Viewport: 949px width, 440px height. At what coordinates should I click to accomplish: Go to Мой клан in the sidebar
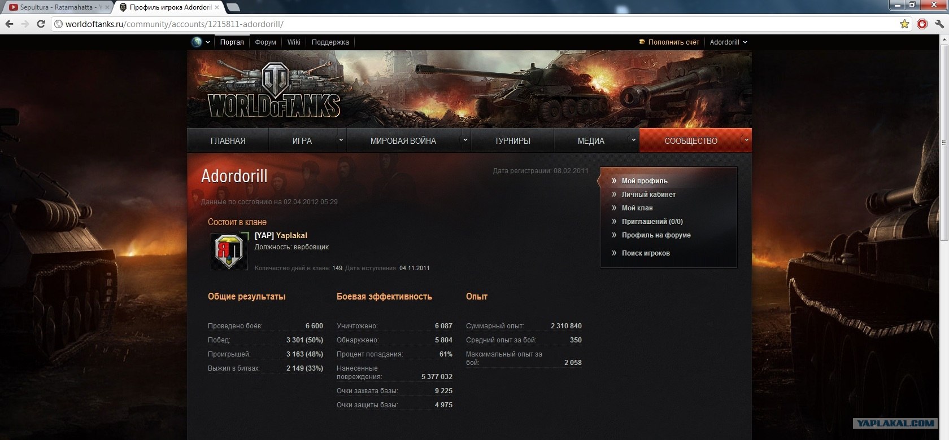[637, 208]
